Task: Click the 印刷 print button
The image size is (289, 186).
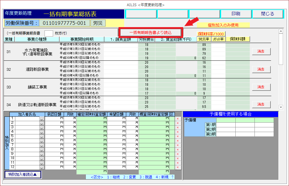Action: (236, 14)
